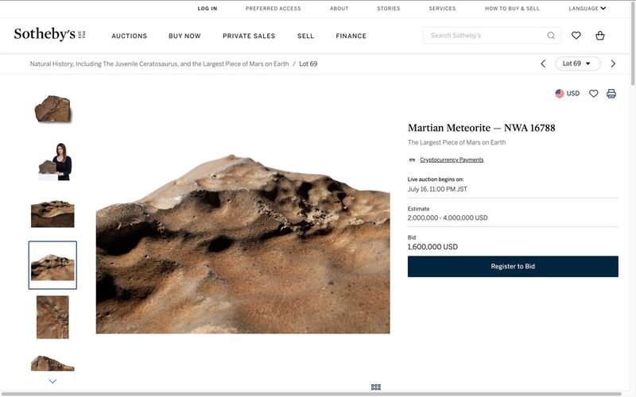Go to previous lot arrow

(543, 64)
